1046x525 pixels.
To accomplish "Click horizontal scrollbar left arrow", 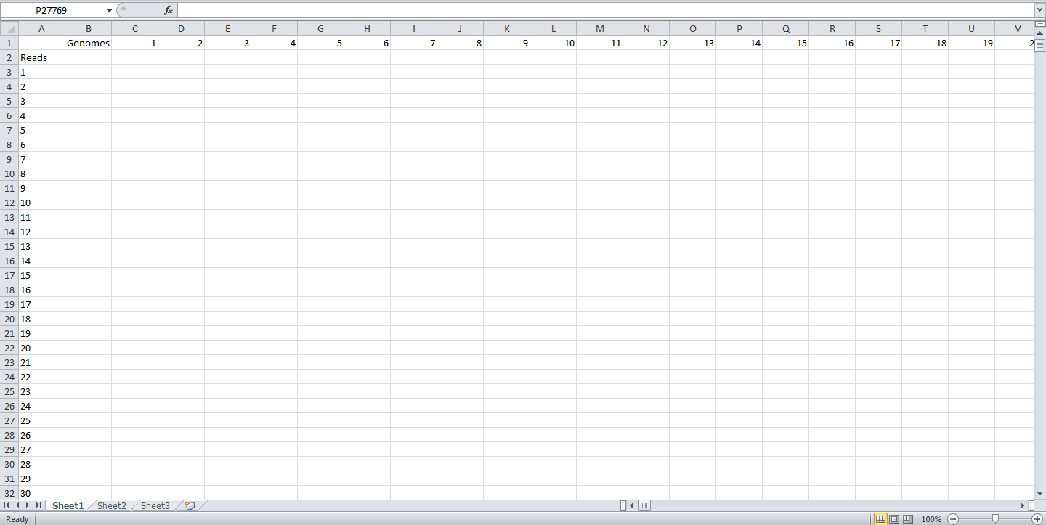I will pos(632,505).
